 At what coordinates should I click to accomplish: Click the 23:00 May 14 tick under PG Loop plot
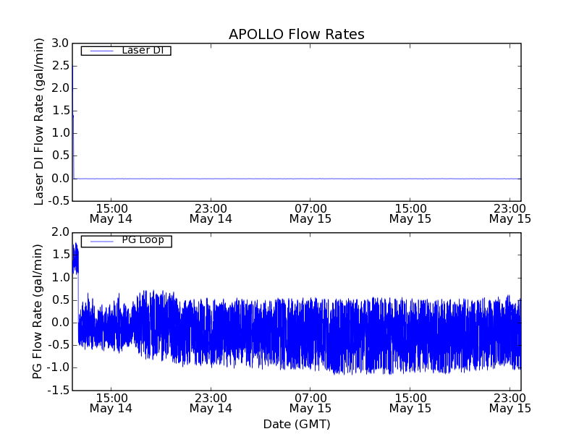coord(211,402)
